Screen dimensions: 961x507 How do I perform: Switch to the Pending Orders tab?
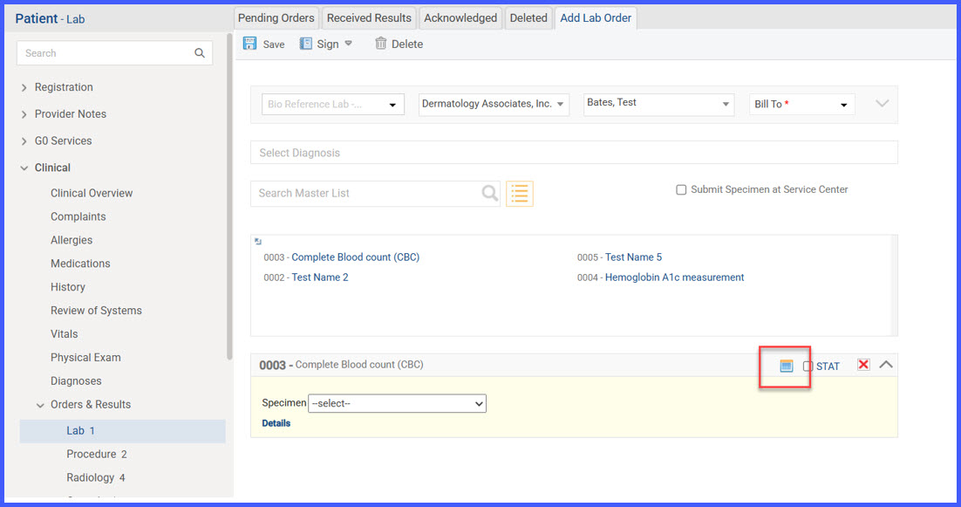click(276, 17)
